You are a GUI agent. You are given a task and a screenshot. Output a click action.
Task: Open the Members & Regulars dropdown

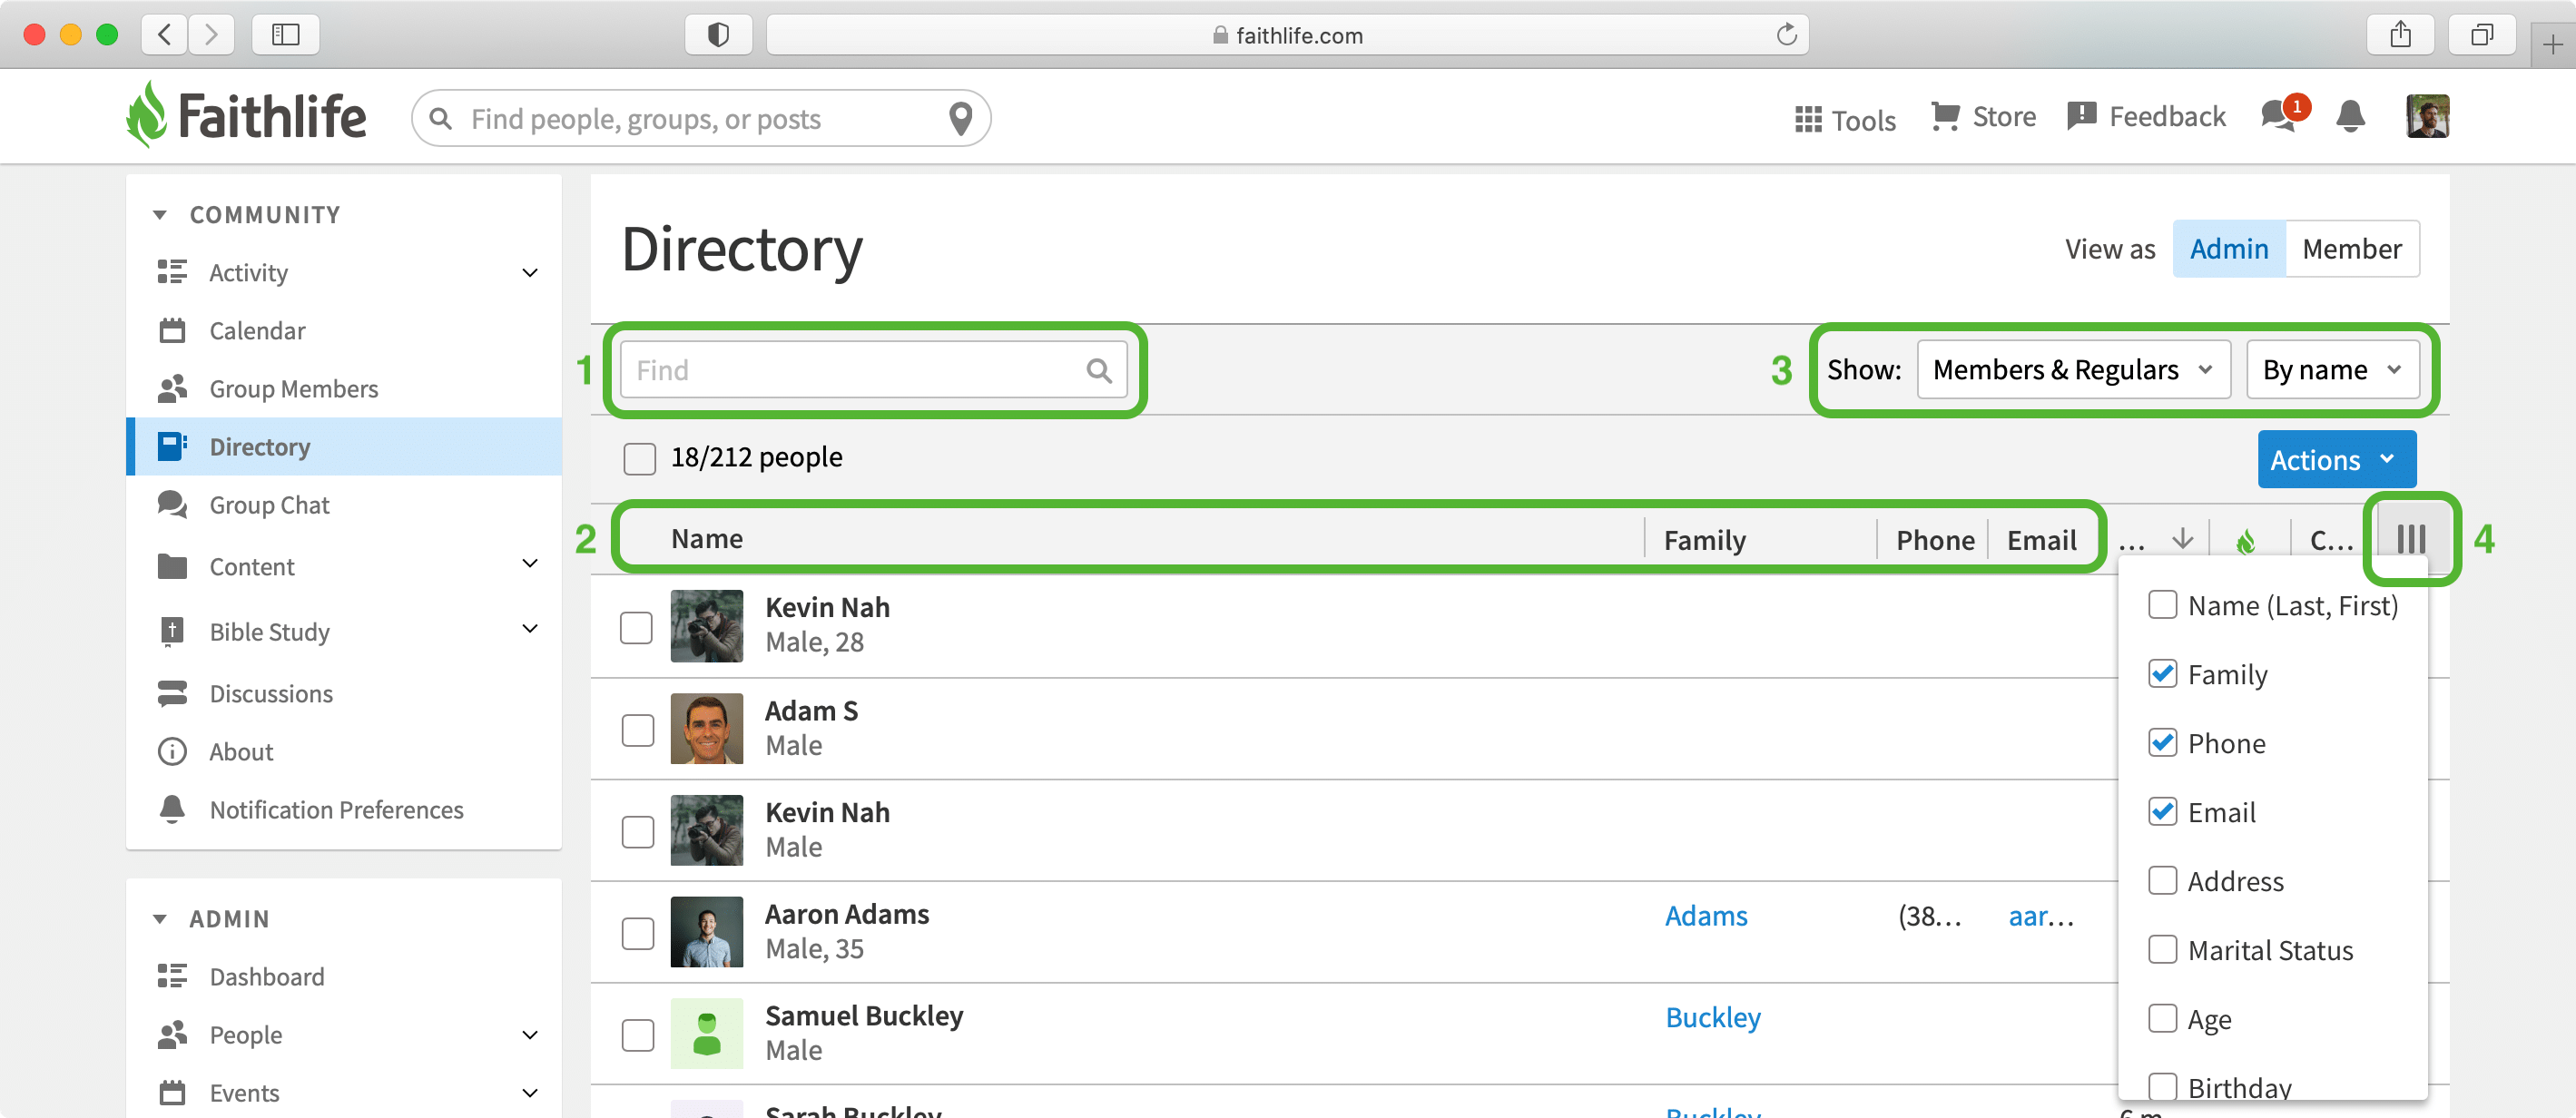[2073, 371]
